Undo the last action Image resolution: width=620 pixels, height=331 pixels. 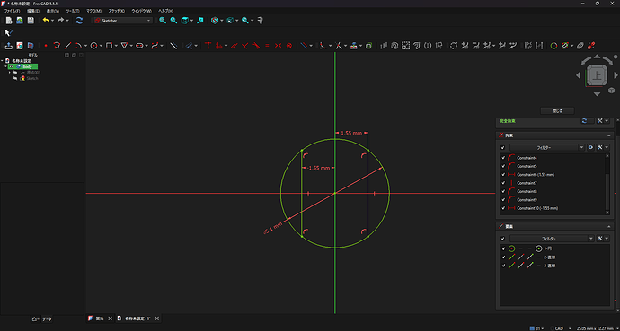point(46,20)
